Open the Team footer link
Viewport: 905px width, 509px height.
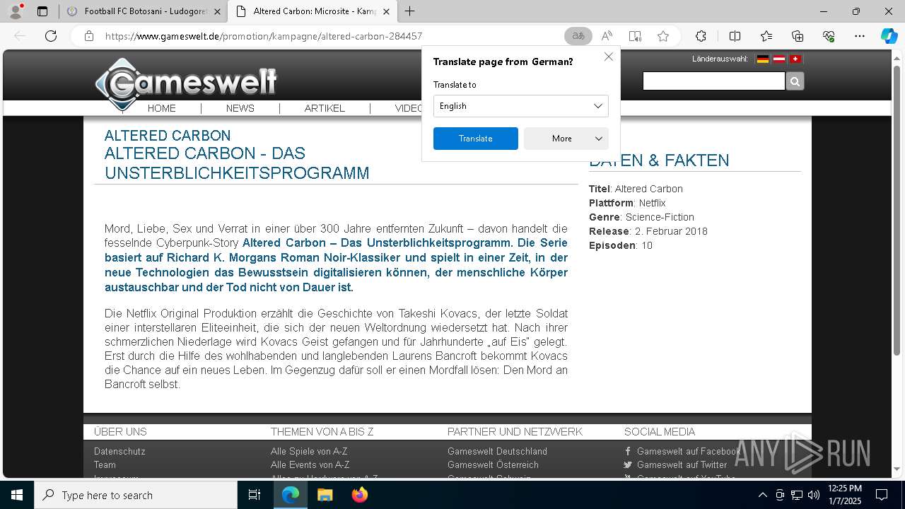coord(105,464)
